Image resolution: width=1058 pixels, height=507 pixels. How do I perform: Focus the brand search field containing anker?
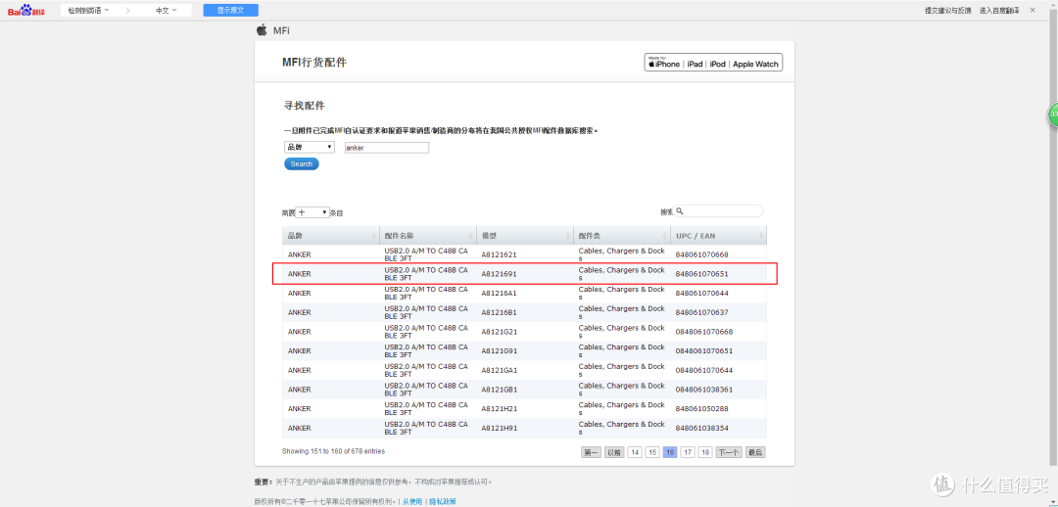[387, 148]
